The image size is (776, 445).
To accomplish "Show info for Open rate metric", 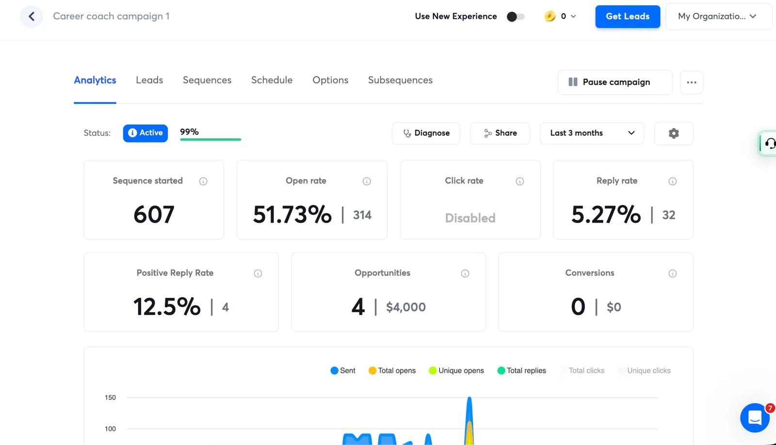I will coord(367,181).
